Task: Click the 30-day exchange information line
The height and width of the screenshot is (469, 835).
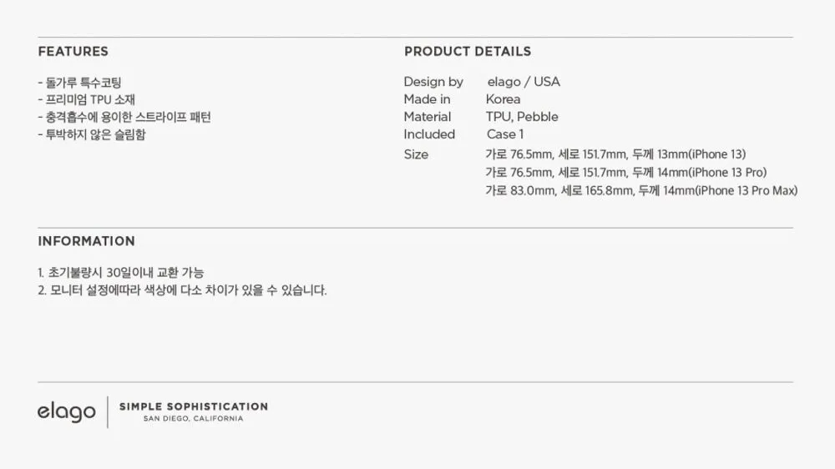Action: (x=121, y=273)
